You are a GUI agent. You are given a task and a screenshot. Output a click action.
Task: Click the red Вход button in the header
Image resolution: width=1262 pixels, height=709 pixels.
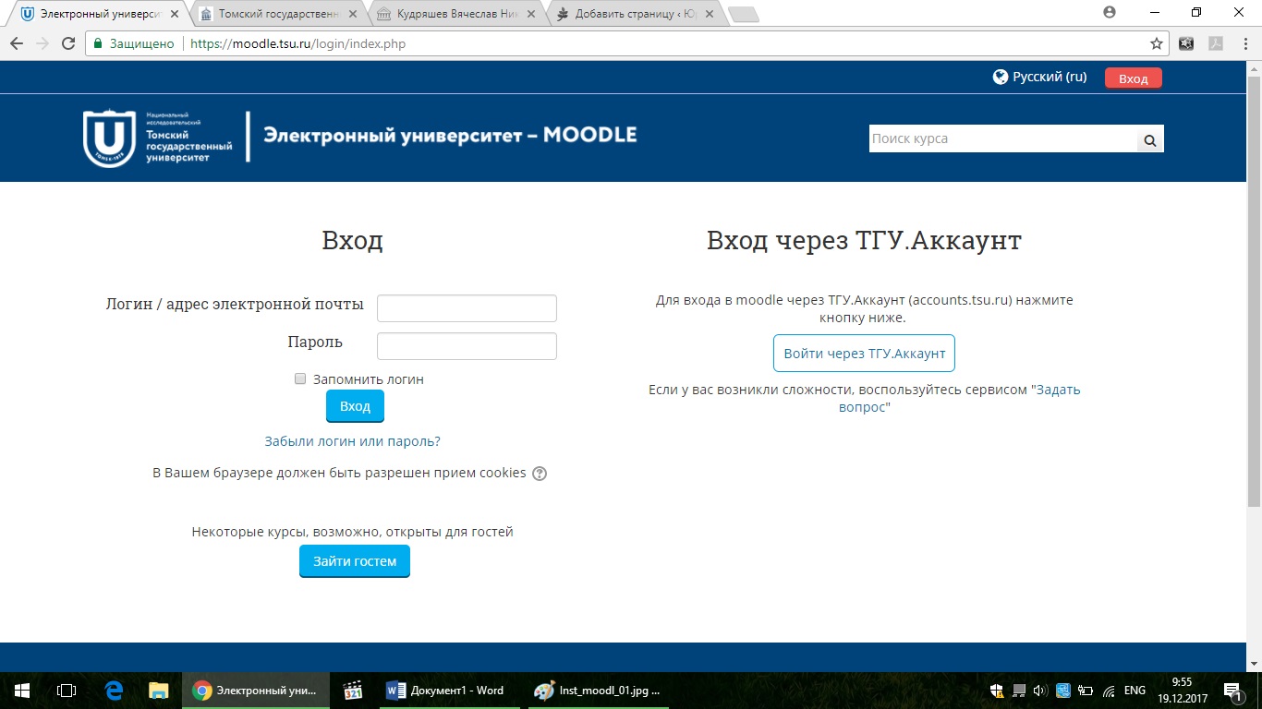click(1134, 78)
